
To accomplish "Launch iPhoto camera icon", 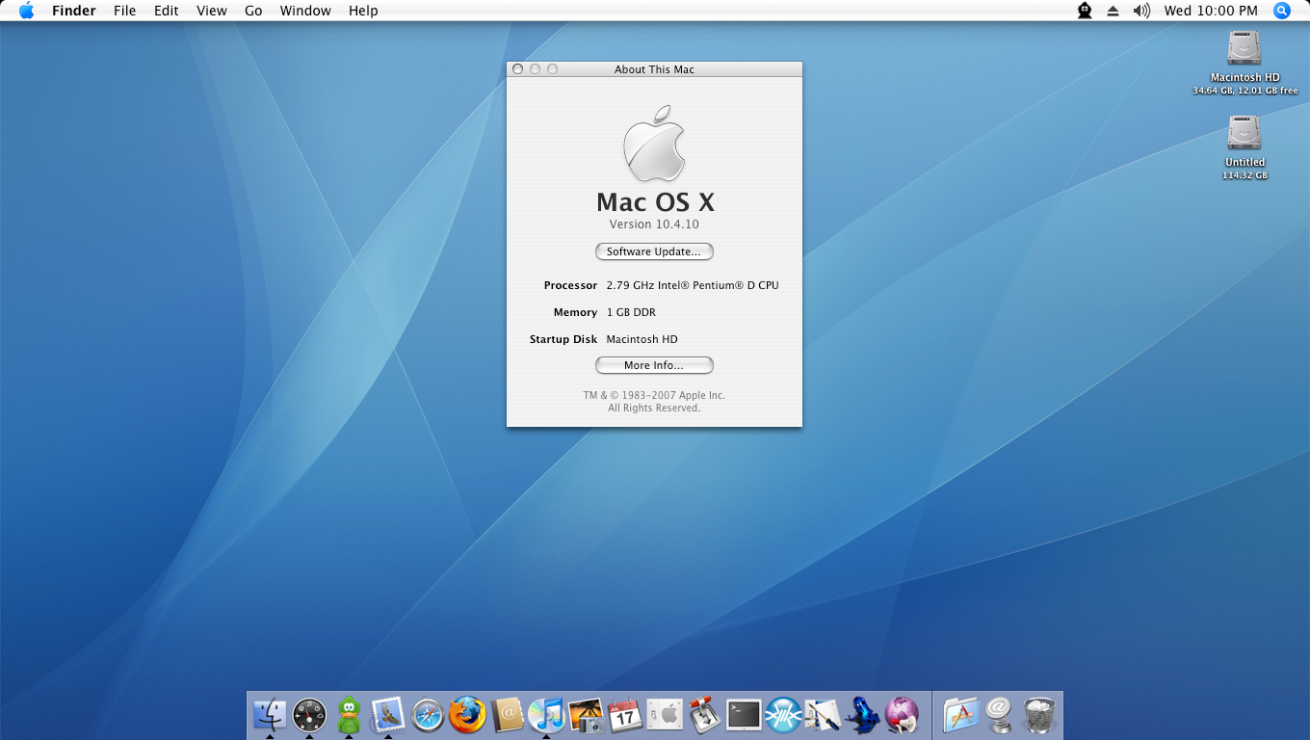I will [586, 715].
